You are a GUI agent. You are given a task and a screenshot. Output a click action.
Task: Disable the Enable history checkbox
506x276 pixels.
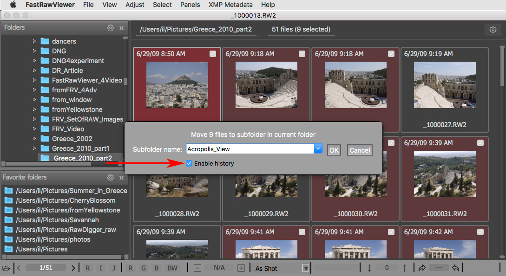pos(189,163)
